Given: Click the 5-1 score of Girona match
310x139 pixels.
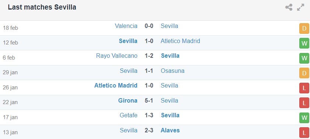Looking at the screenshot, I should (x=149, y=100).
